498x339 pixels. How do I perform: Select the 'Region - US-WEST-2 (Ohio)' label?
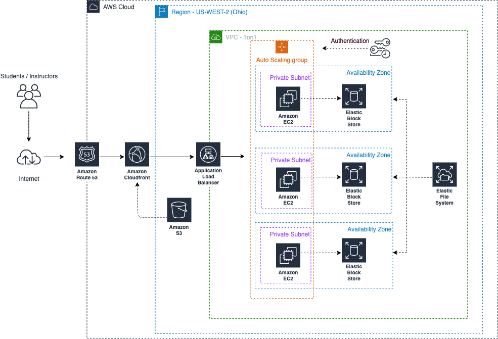coord(209,12)
